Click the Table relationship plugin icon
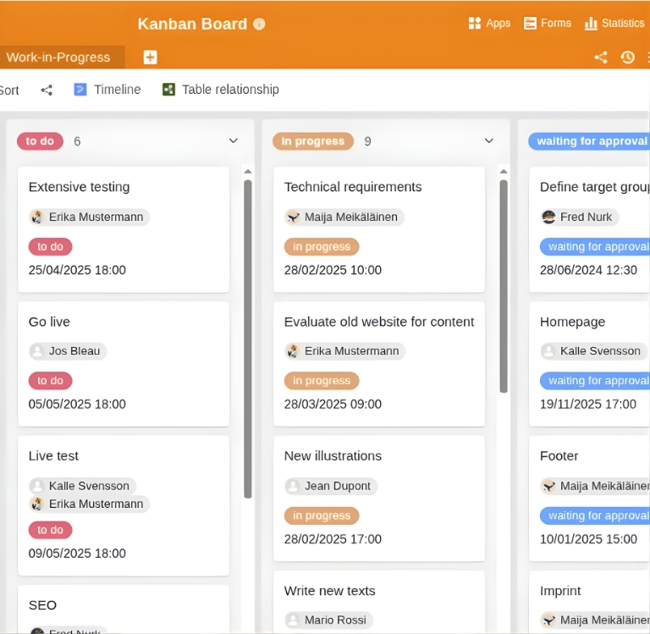 pyautogui.click(x=168, y=90)
